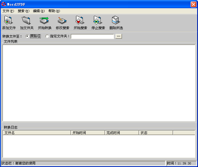Click the status bar text 谢谢您的使用
The height and width of the screenshot is (167, 198).
(x=25, y=163)
